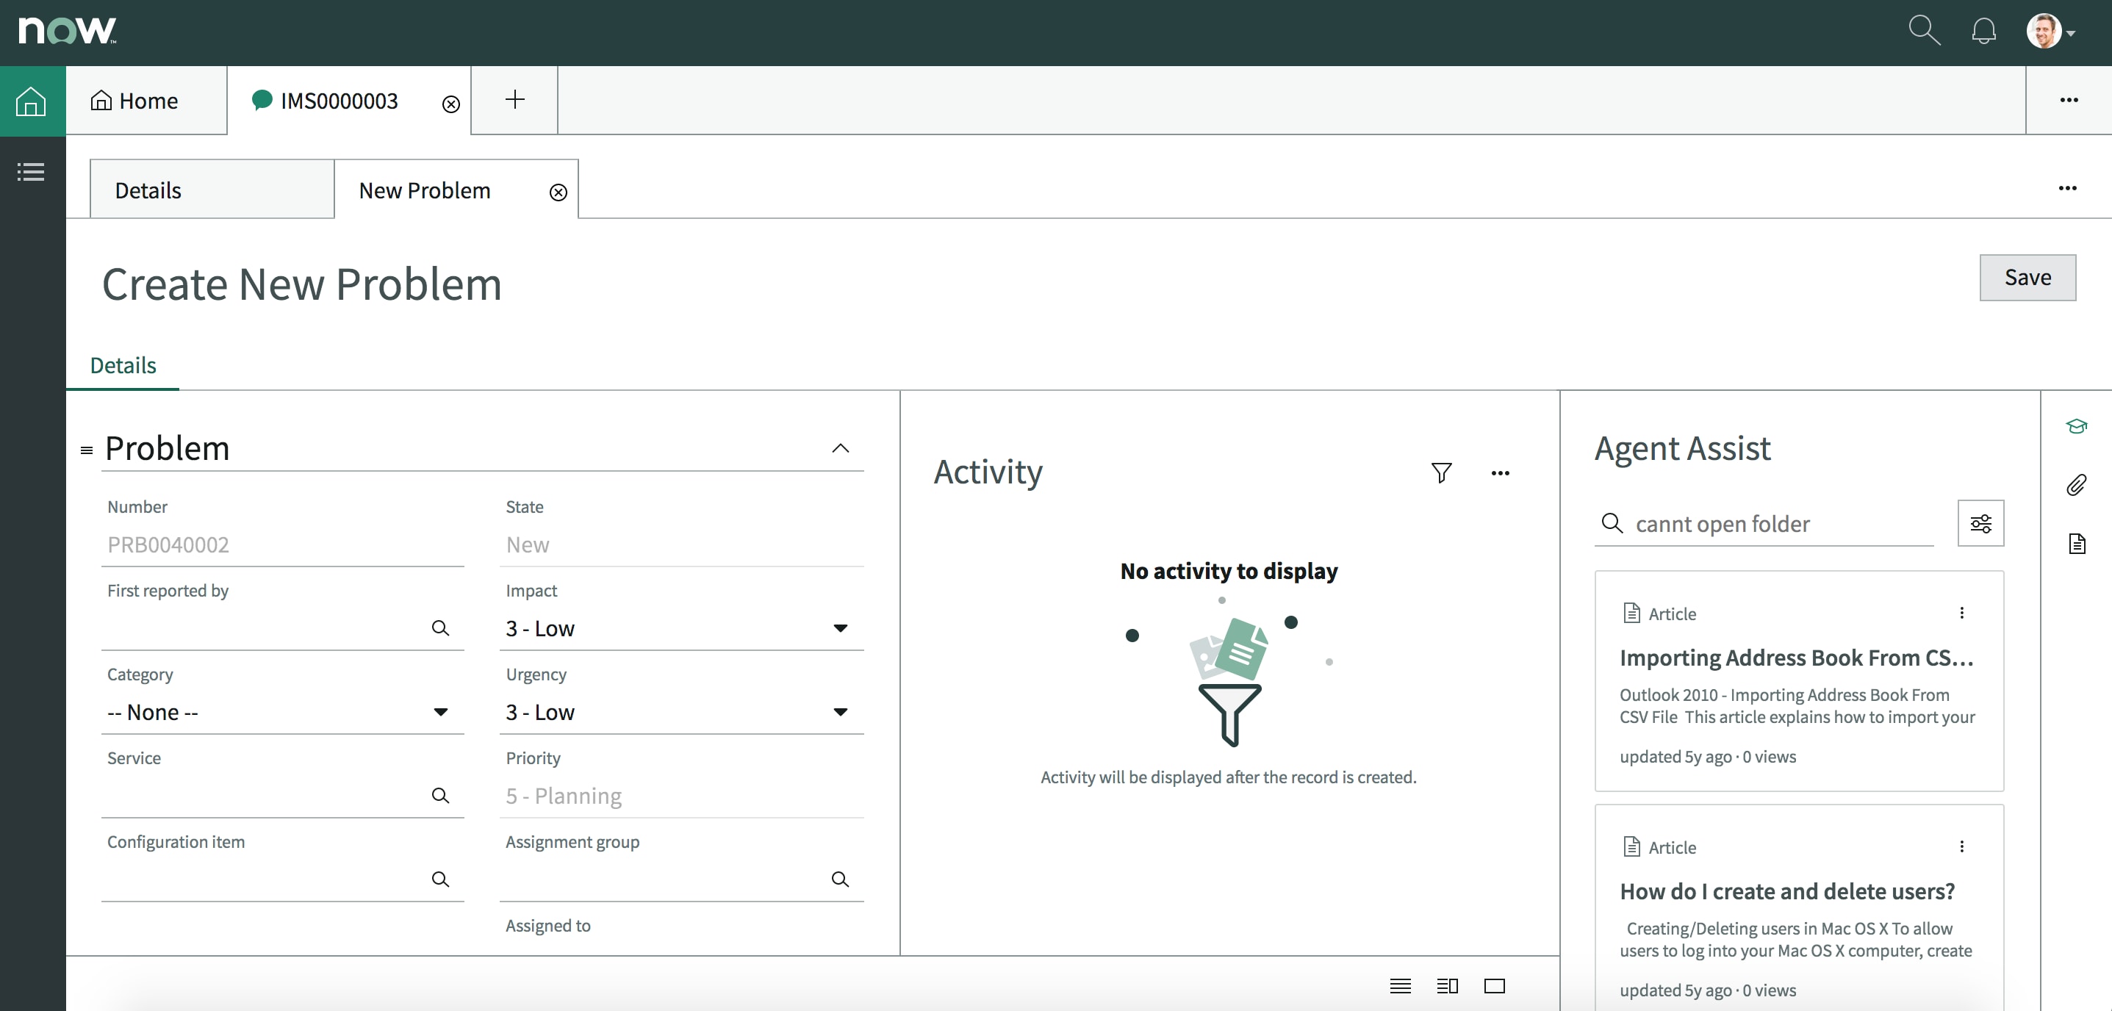The width and height of the screenshot is (2112, 1011).
Task: Open the Attachments paperclip icon
Action: pos(2077,486)
